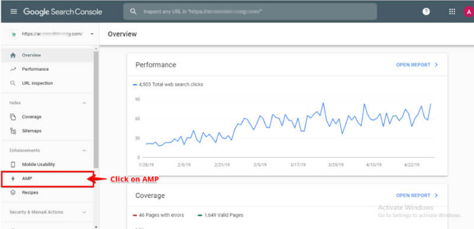Open Sitemaps in sidebar
The image size is (474, 229).
pyautogui.click(x=47, y=131)
